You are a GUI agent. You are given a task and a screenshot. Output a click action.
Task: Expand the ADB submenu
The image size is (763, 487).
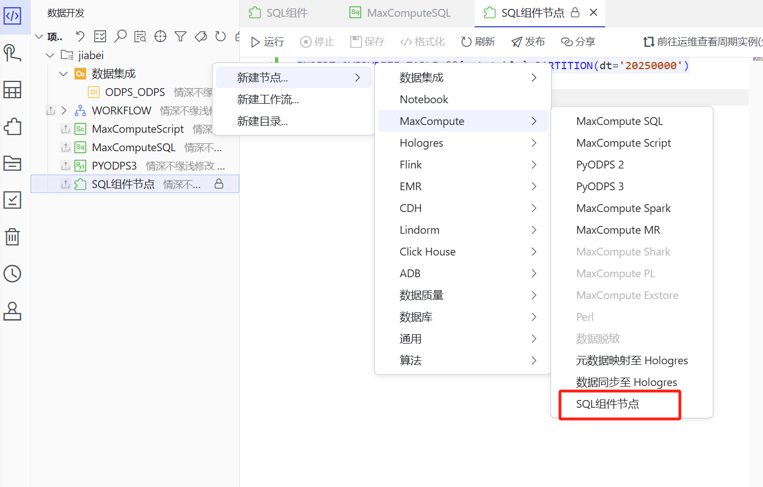point(463,273)
